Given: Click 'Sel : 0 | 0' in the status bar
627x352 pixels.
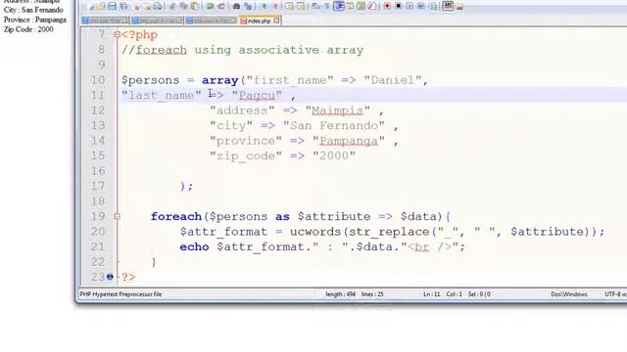Looking at the screenshot, I should point(479,294).
